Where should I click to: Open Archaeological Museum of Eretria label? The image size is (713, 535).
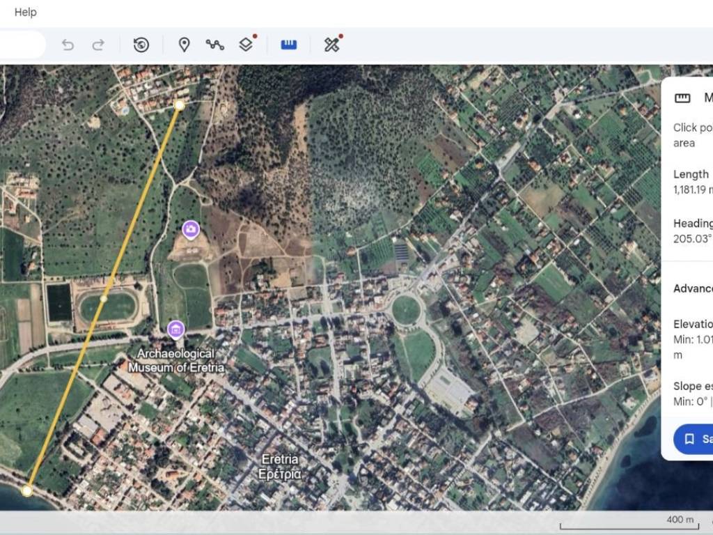coord(176,361)
